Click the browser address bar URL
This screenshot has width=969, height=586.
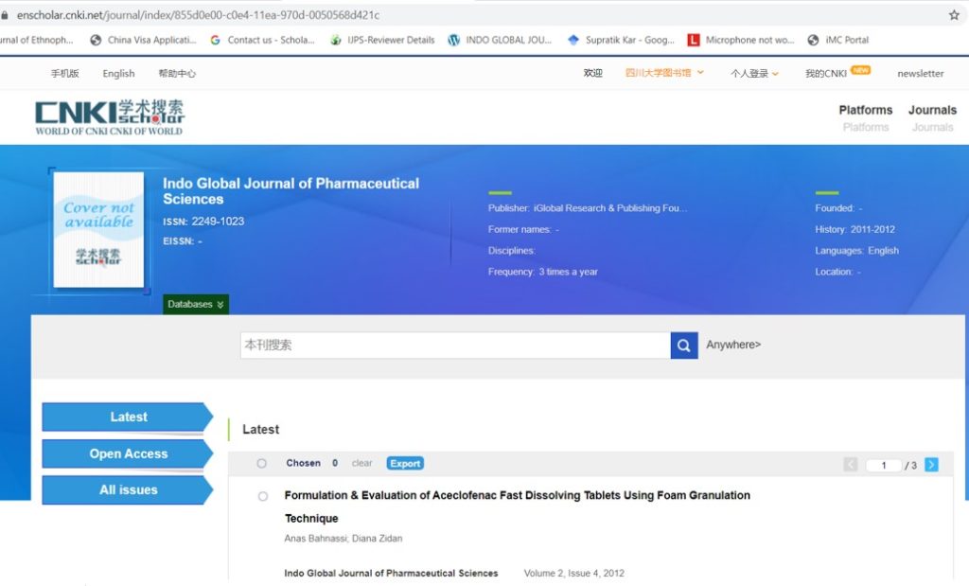pos(198,15)
